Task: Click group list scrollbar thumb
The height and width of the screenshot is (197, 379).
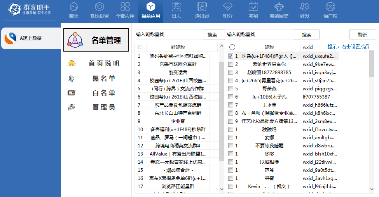Action: point(222,111)
